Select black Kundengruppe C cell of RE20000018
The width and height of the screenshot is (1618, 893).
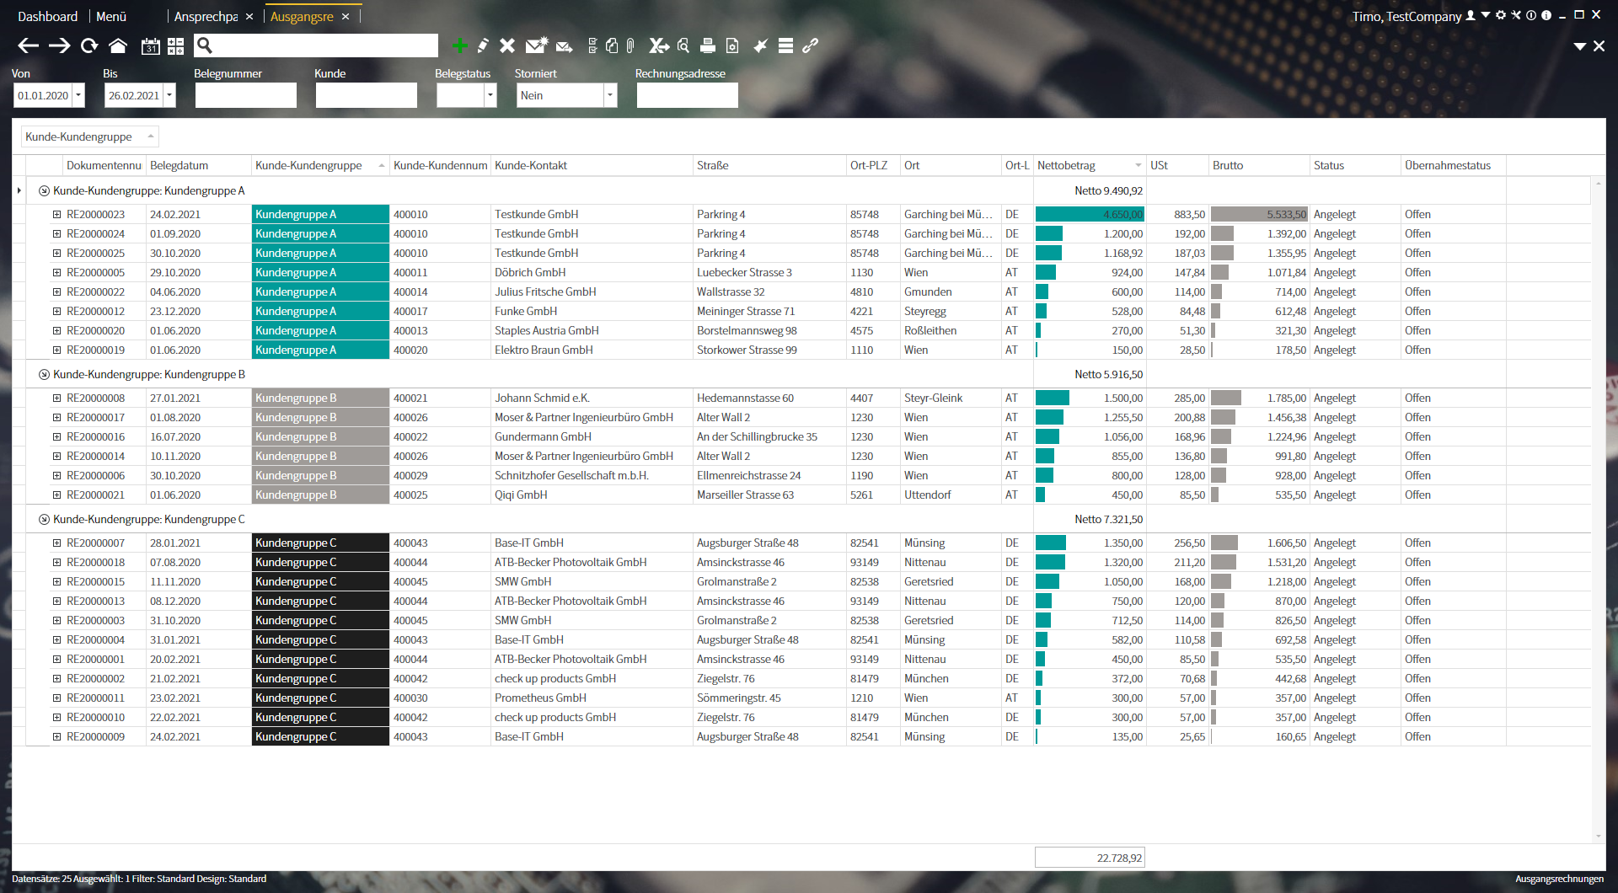tap(320, 563)
